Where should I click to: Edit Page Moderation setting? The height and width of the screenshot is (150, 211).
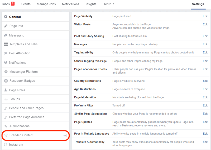(205, 97)
